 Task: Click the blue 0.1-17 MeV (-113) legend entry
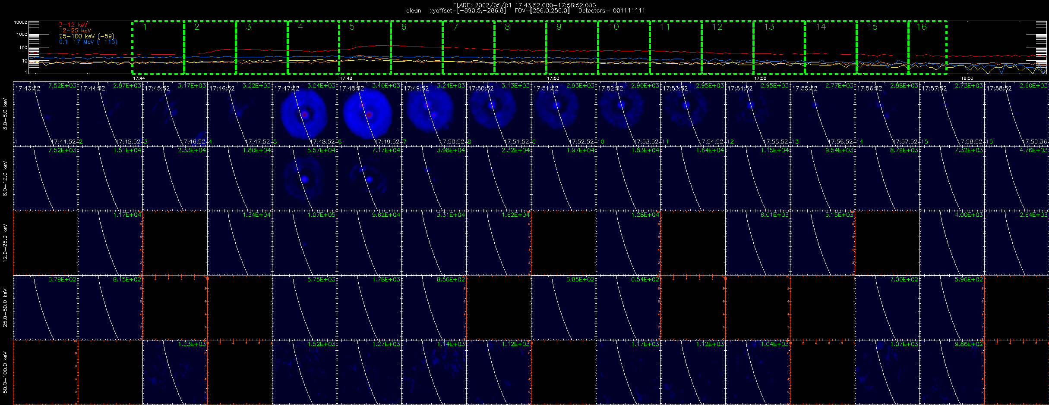point(88,42)
